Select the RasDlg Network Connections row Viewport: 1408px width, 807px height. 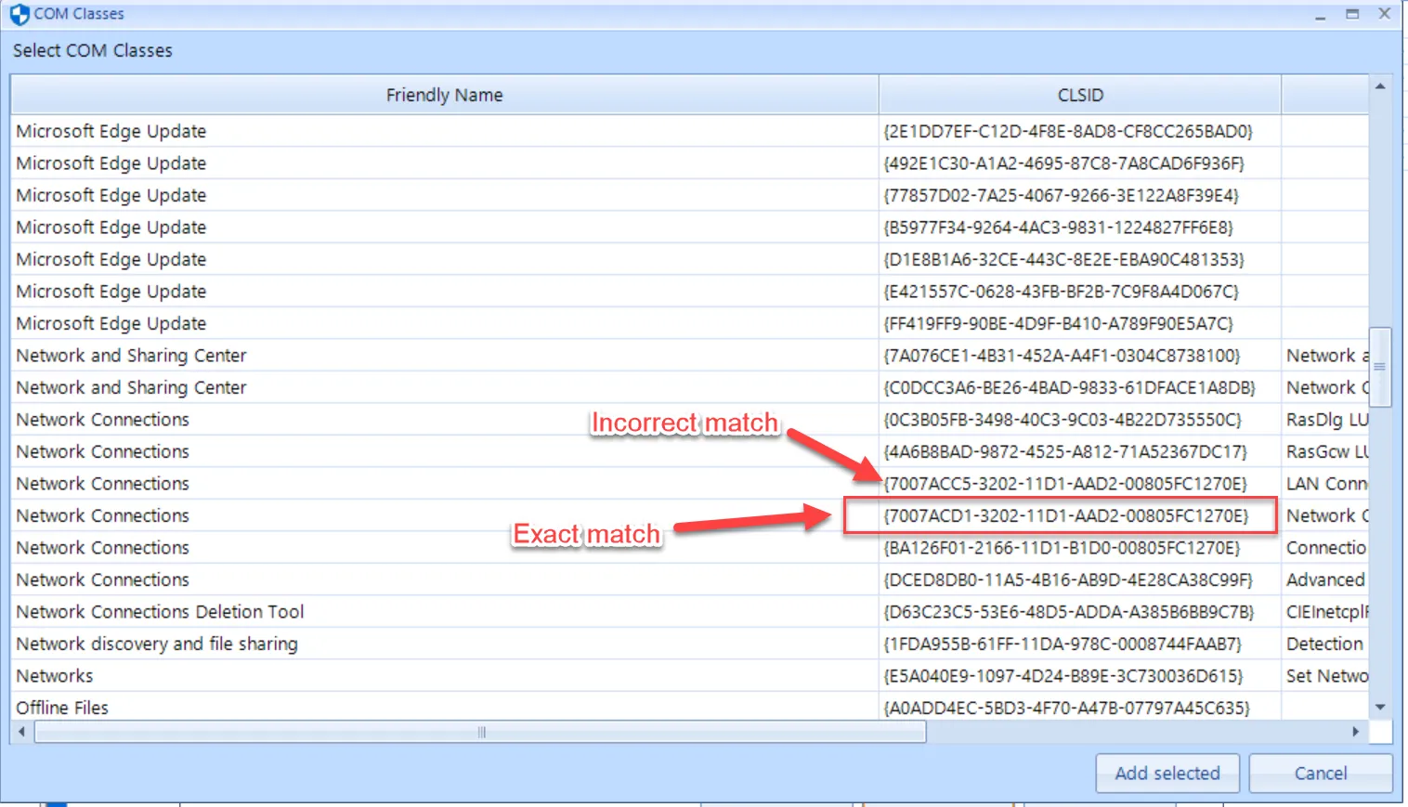pyautogui.click(x=102, y=419)
